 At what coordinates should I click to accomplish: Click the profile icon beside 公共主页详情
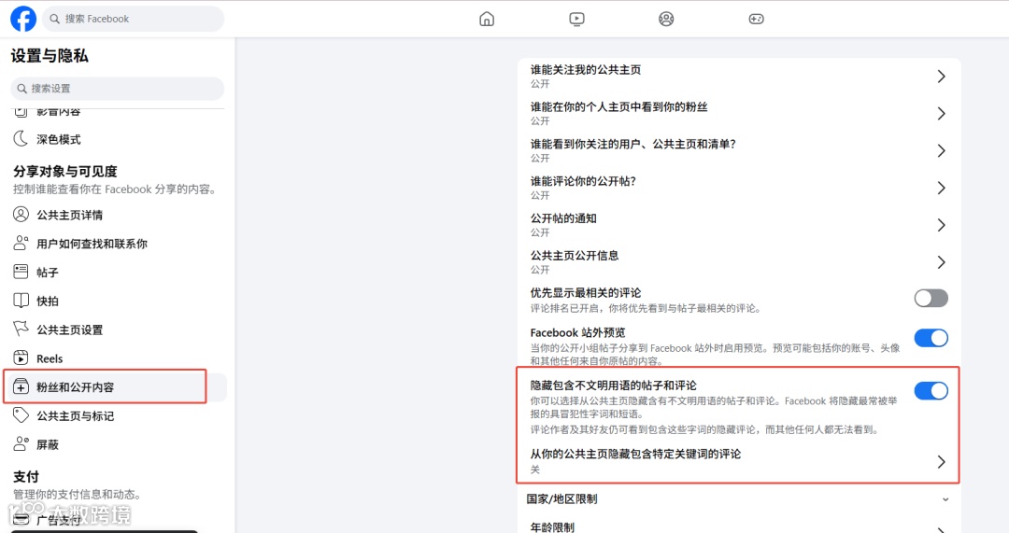tap(21, 214)
